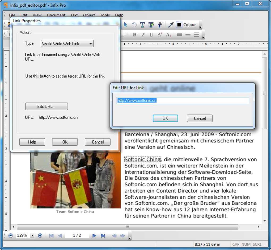Set one-and-a-half line spacing
The height and width of the screenshot is (250, 271).
(188, 34)
